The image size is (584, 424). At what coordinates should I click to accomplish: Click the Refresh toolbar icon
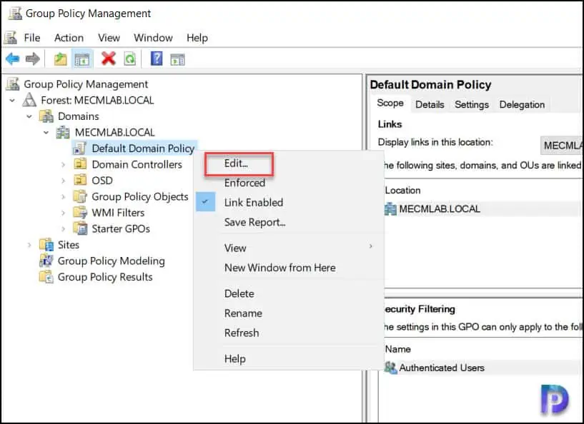pyautogui.click(x=129, y=59)
